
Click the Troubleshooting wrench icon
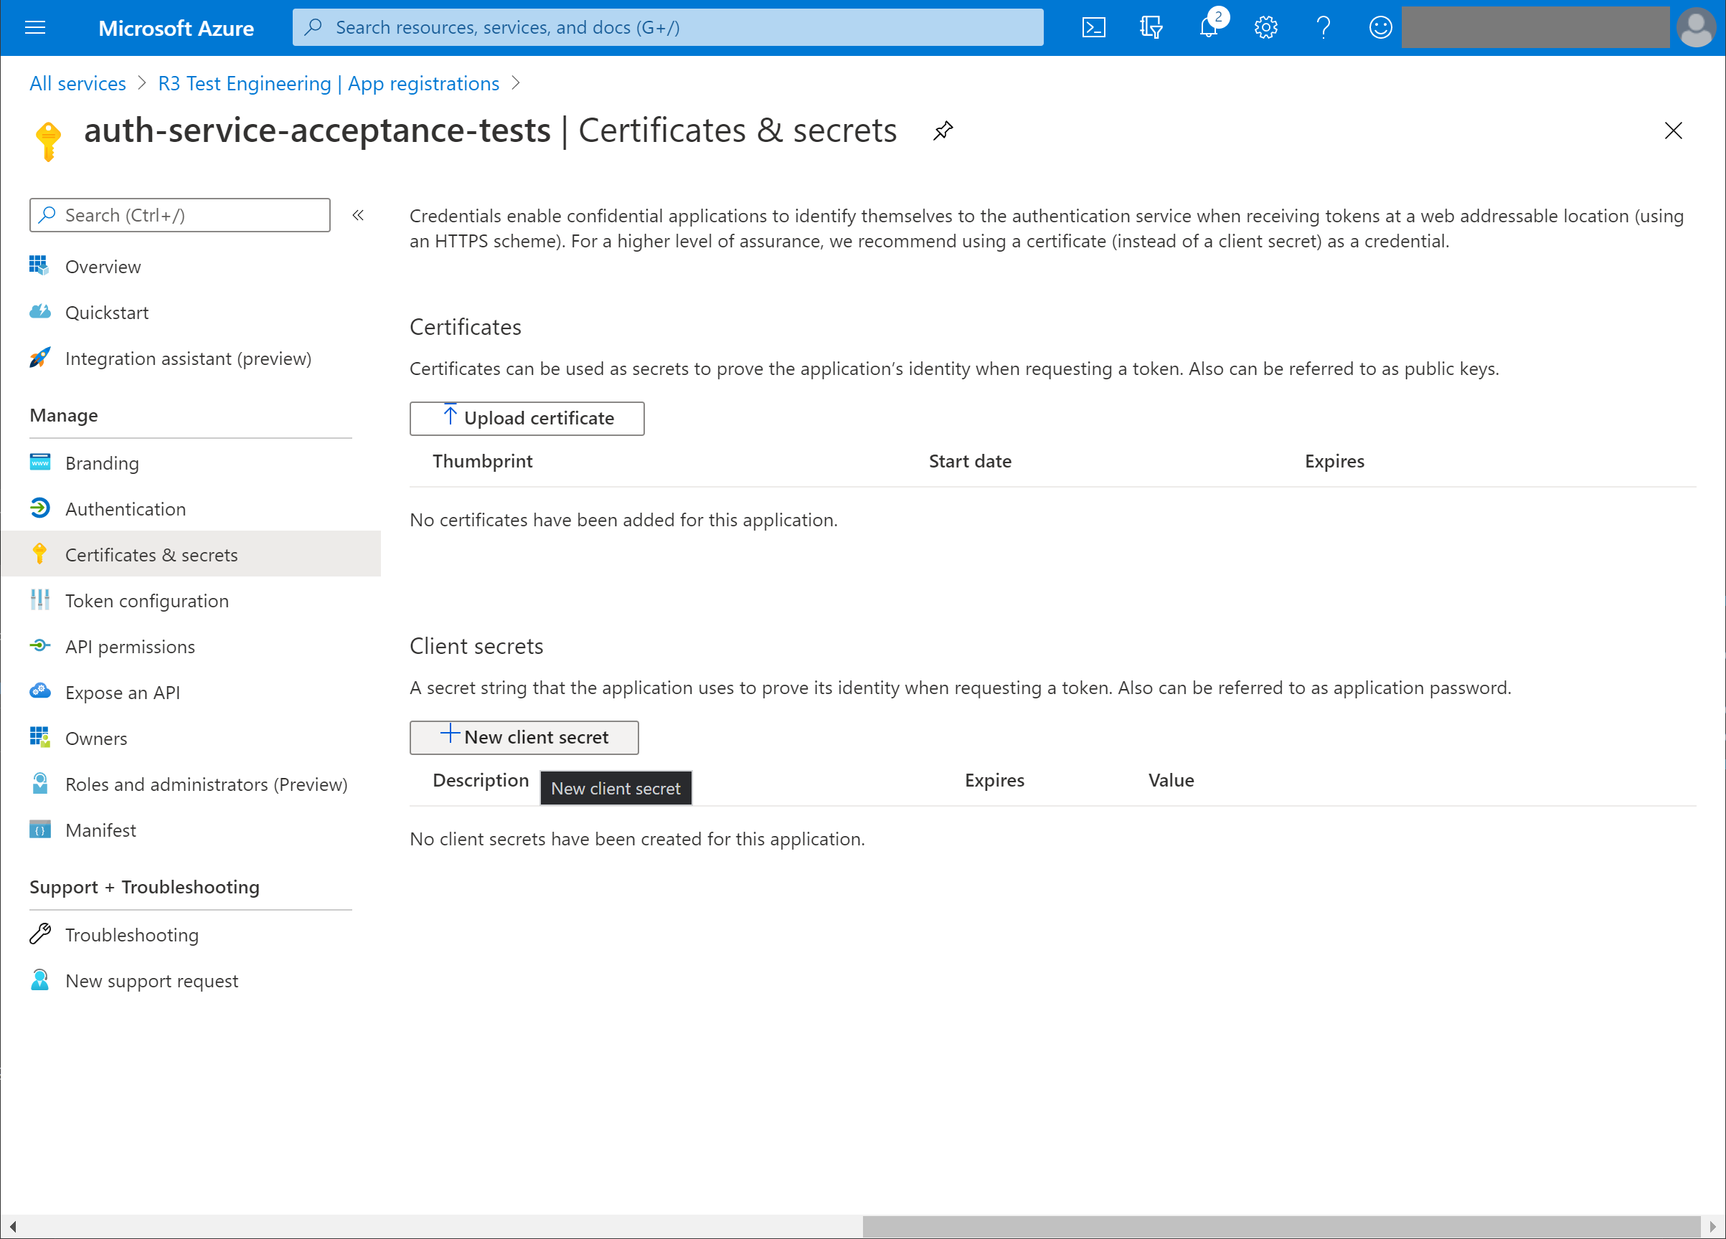pyautogui.click(x=39, y=934)
